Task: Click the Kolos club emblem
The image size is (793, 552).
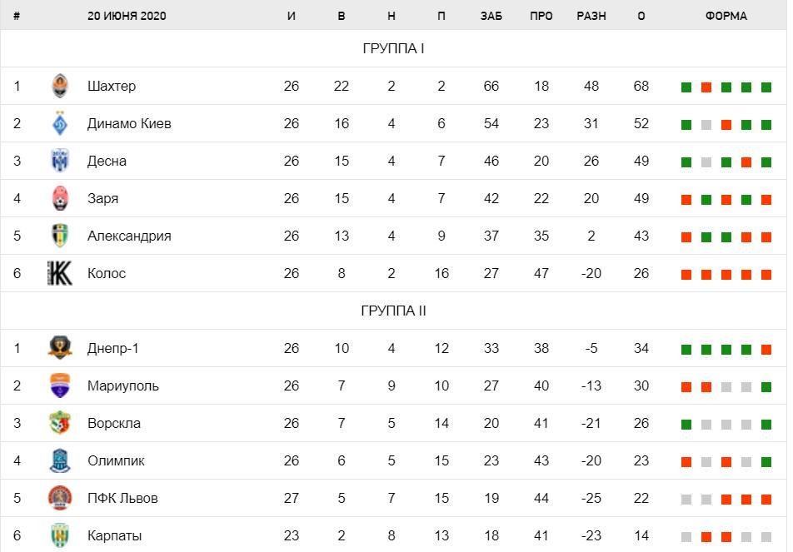Action: pos(60,273)
